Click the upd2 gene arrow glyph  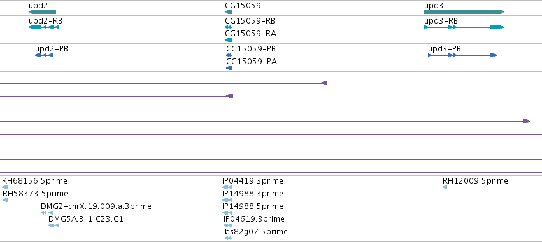[42, 12]
